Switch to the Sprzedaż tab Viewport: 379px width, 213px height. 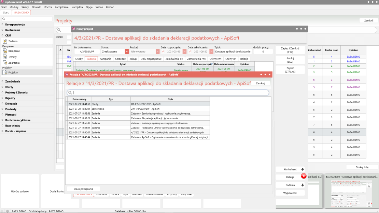pyautogui.click(x=121, y=59)
